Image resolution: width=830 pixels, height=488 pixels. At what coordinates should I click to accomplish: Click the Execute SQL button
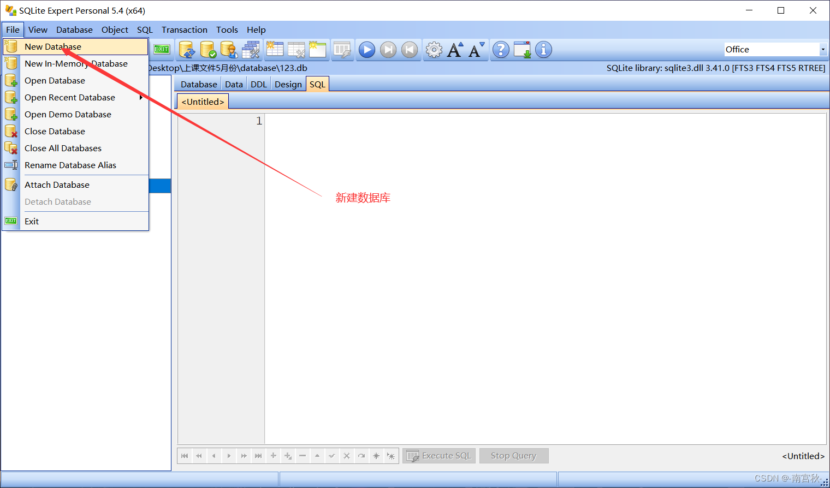click(438, 455)
